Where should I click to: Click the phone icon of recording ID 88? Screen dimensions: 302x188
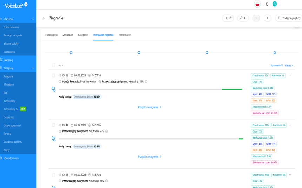coord(54,89)
